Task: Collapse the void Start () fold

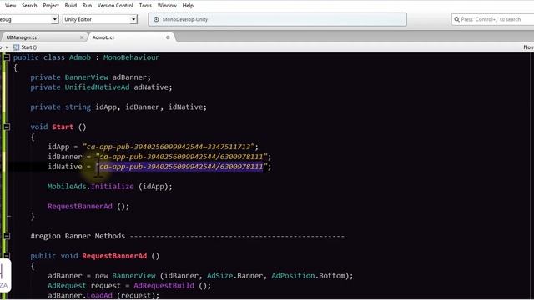Action: tap(7, 127)
